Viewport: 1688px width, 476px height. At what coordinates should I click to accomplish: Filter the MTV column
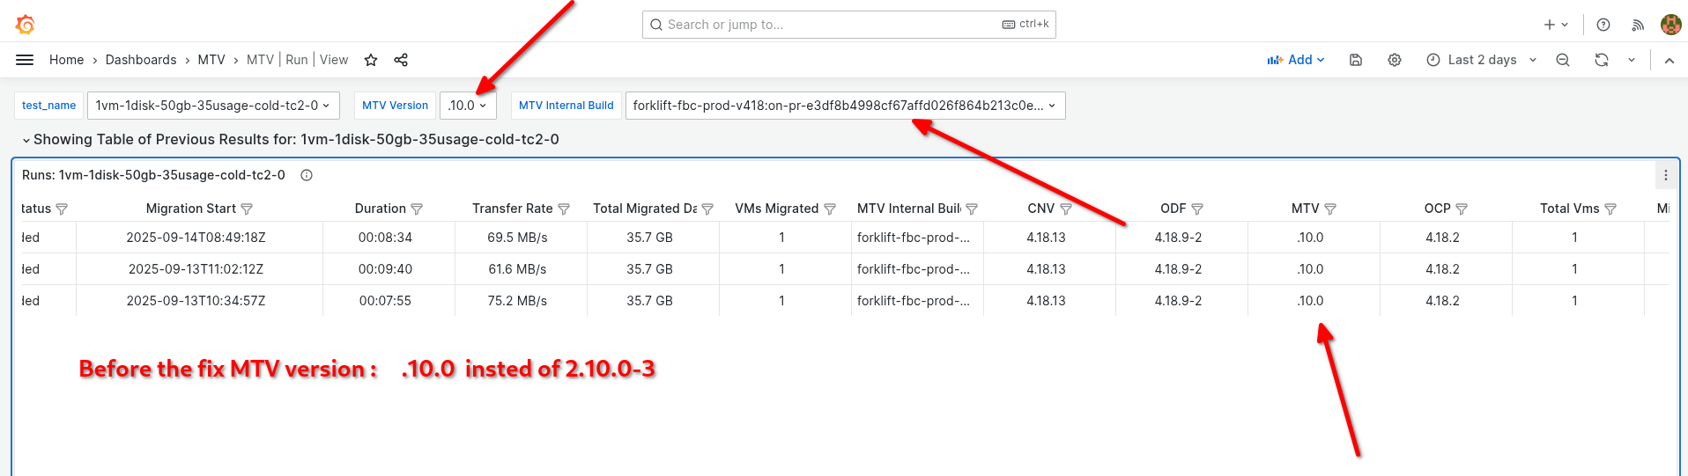(x=1330, y=209)
